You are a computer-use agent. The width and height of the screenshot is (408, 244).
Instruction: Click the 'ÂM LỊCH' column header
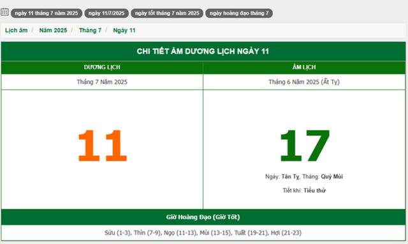click(304, 67)
